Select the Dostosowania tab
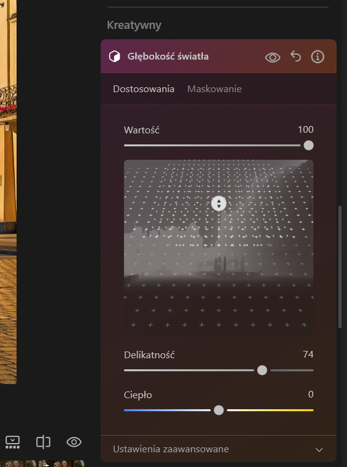The height and width of the screenshot is (467, 347). tap(144, 88)
